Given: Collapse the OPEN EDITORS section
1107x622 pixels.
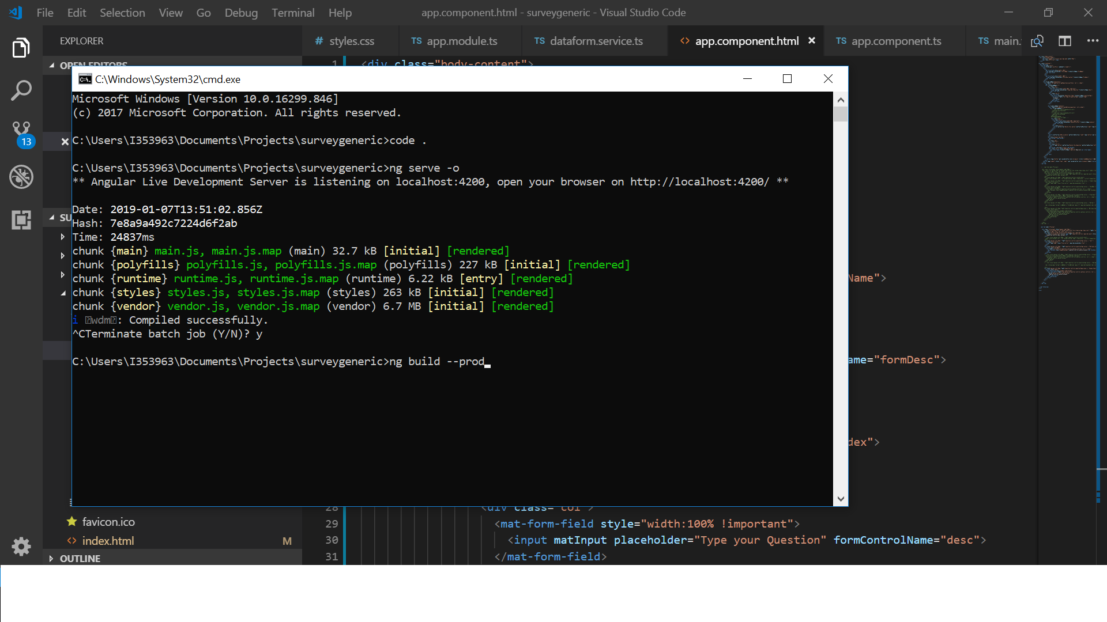Looking at the screenshot, I should click(x=52, y=65).
